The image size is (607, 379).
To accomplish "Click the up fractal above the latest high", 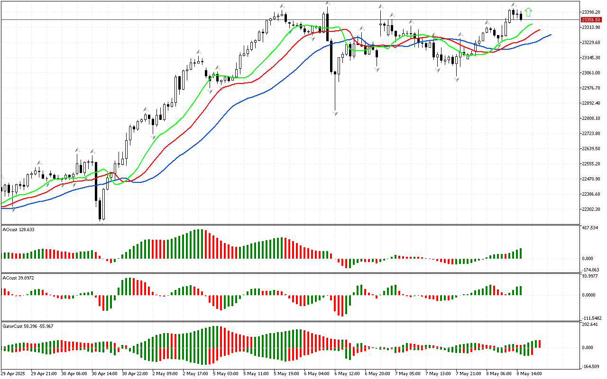I will pyautogui.click(x=514, y=5).
